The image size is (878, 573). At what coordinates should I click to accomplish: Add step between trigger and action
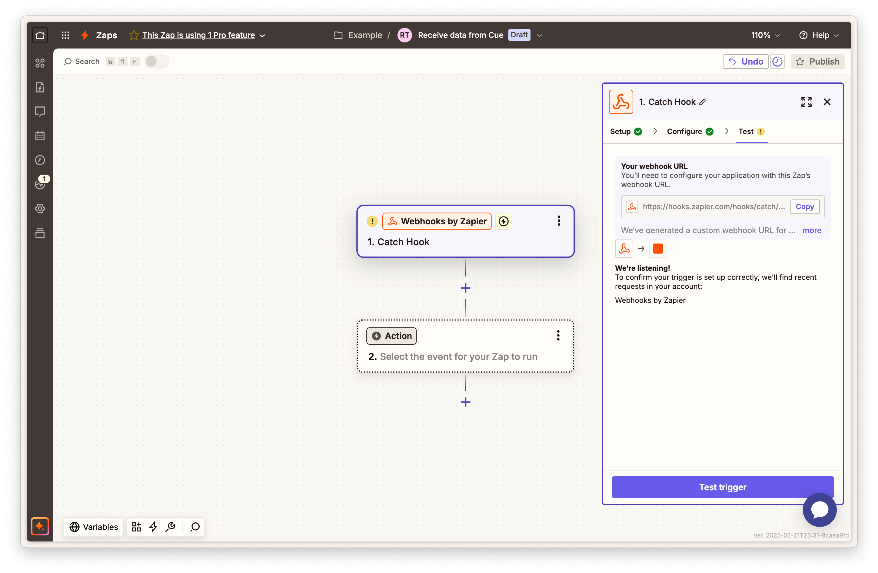(x=466, y=288)
